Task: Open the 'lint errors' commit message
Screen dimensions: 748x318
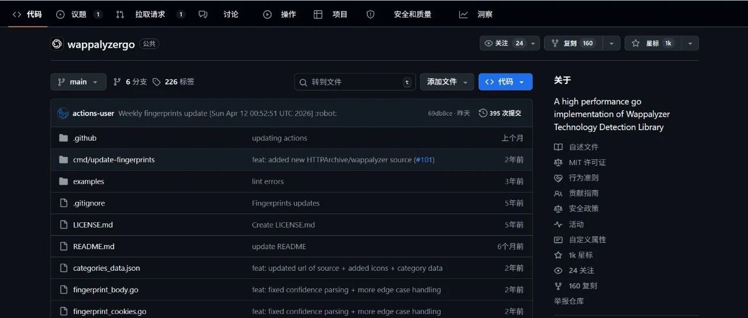Action: click(268, 181)
